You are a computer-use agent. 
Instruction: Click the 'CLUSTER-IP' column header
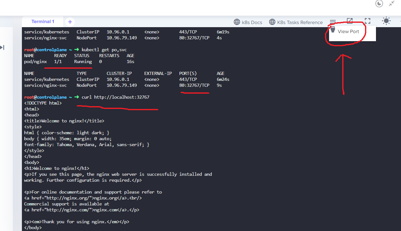pyautogui.click(x=119, y=74)
